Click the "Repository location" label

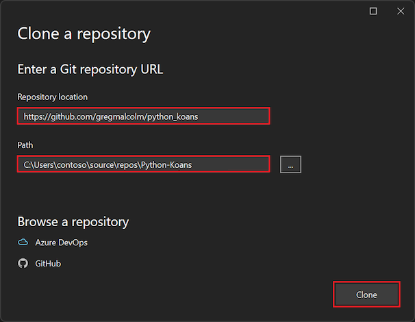click(x=53, y=97)
